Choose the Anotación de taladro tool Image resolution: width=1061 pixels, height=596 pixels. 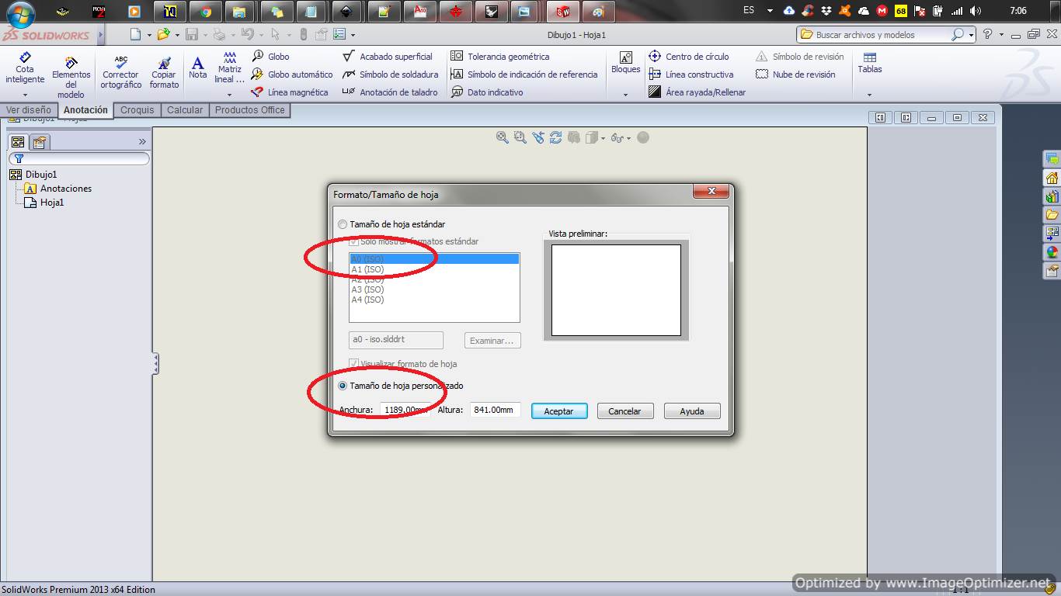tap(390, 92)
